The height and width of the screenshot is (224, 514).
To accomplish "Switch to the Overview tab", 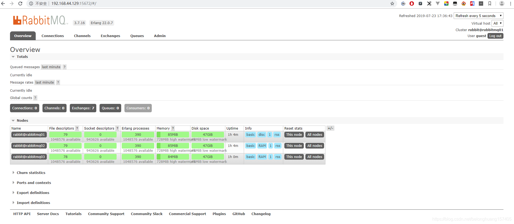I will pyautogui.click(x=23, y=36).
